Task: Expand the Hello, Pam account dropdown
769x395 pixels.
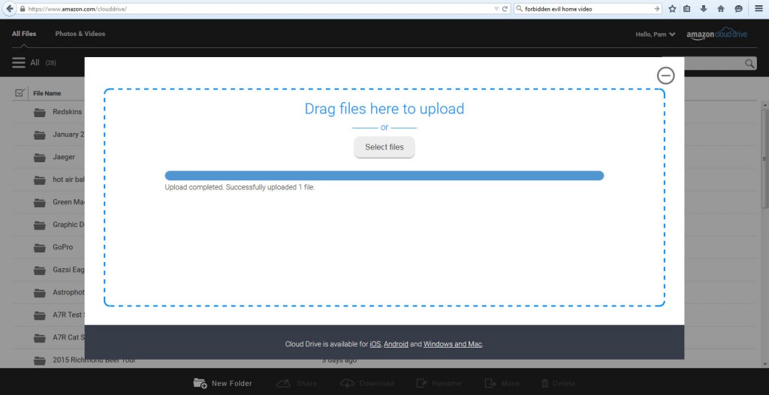Action: click(656, 35)
